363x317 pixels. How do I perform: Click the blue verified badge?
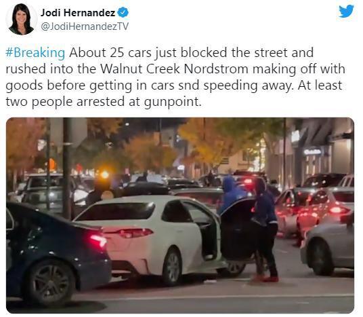pyautogui.click(x=123, y=12)
